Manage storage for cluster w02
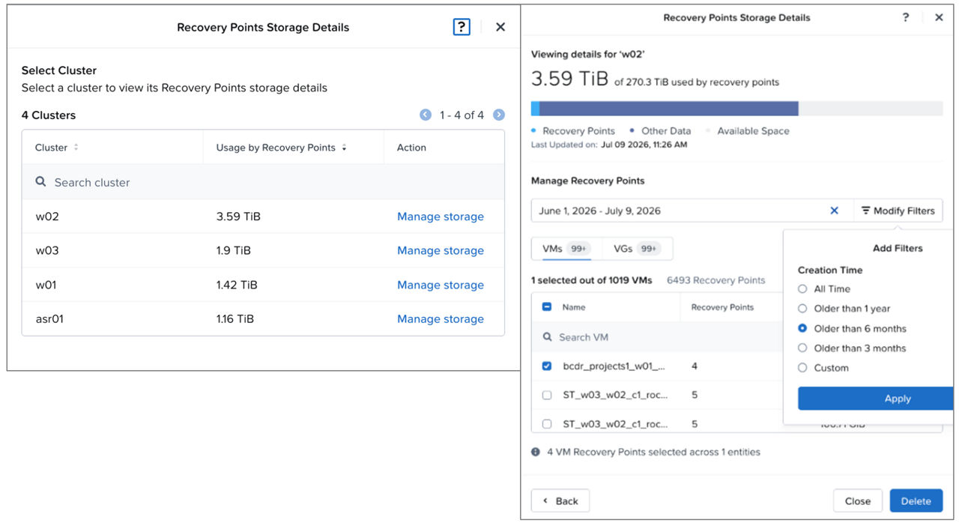 coord(441,217)
